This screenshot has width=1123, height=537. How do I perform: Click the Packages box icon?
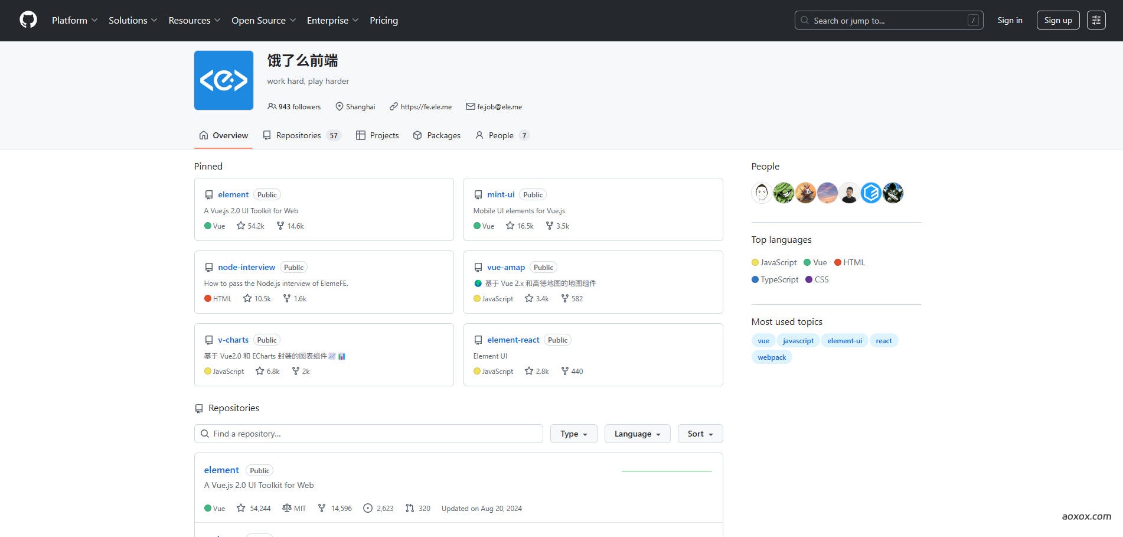pos(417,135)
